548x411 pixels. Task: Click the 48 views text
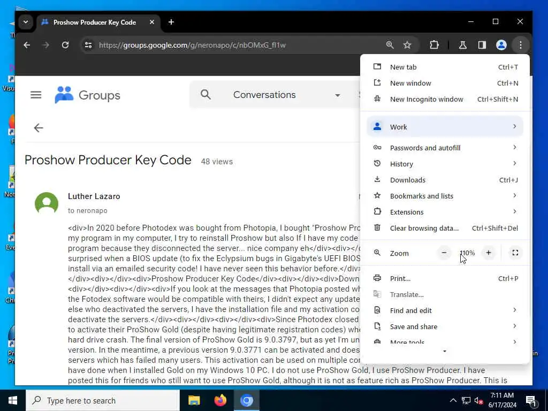click(x=217, y=162)
